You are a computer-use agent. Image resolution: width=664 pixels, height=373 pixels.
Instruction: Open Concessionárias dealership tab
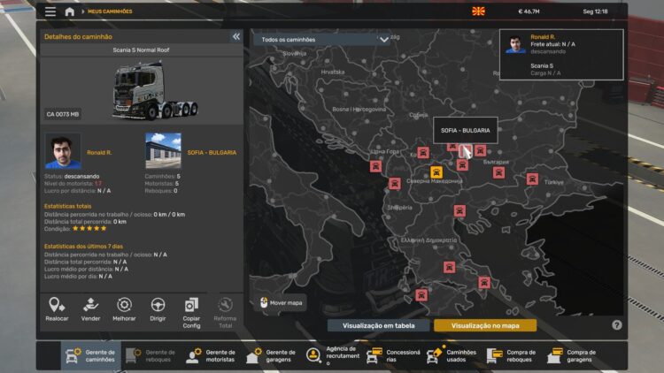[393, 355]
